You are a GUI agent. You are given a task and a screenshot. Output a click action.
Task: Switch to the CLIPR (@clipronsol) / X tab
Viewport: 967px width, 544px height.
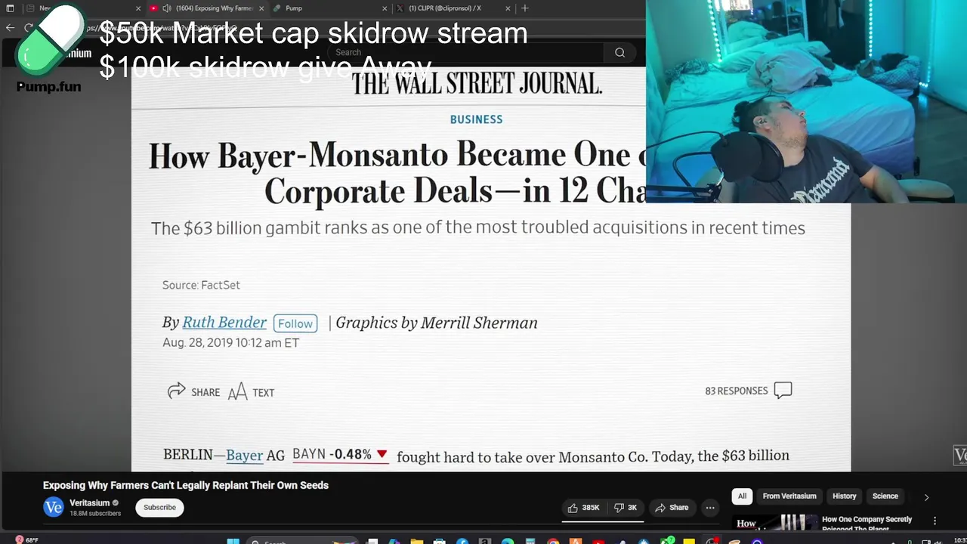pyautogui.click(x=444, y=8)
